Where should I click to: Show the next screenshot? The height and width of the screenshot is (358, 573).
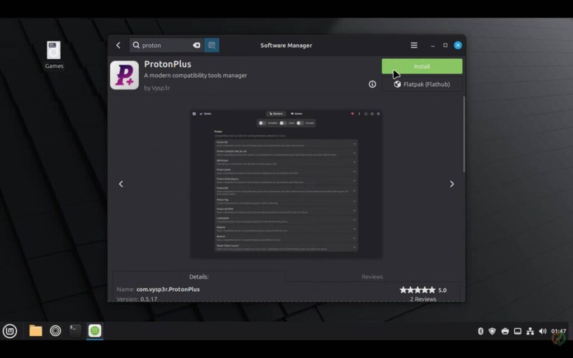click(x=452, y=183)
